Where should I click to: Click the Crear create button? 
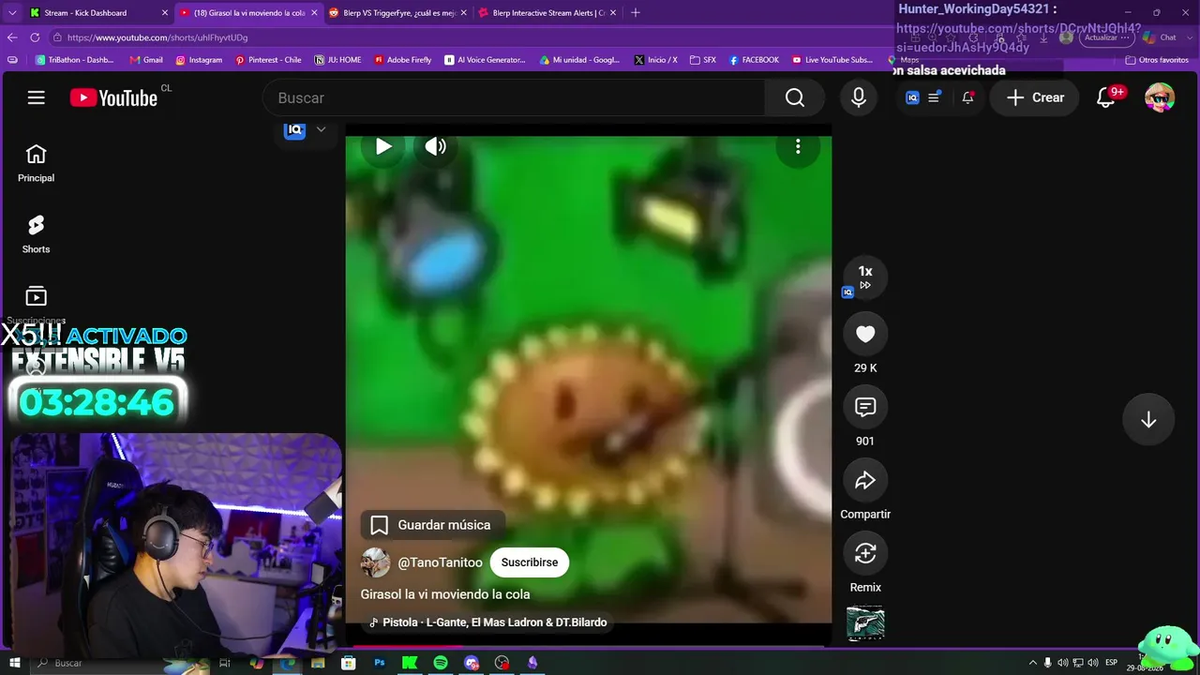click(x=1035, y=97)
